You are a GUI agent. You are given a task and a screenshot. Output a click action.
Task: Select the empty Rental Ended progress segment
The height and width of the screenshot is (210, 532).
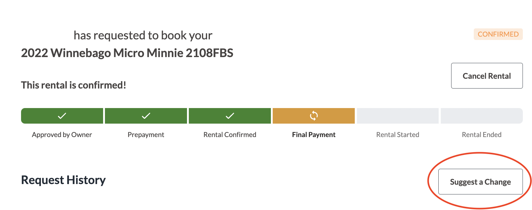[482, 116]
